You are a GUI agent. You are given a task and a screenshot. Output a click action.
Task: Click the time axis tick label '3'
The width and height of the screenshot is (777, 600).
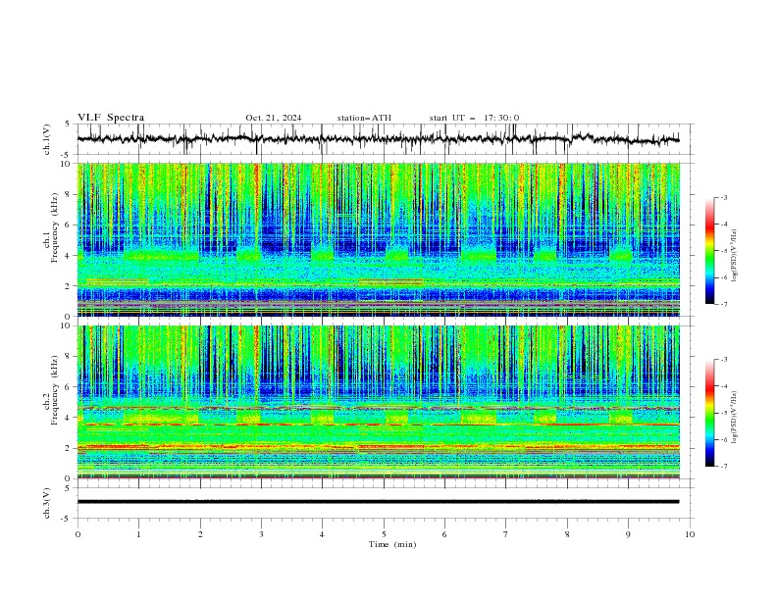(x=261, y=534)
